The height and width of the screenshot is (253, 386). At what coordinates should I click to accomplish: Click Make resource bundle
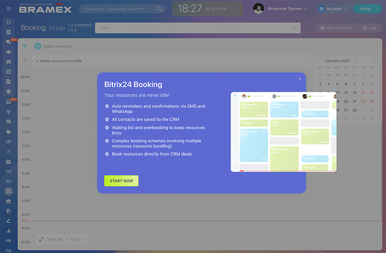coord(58,61)
